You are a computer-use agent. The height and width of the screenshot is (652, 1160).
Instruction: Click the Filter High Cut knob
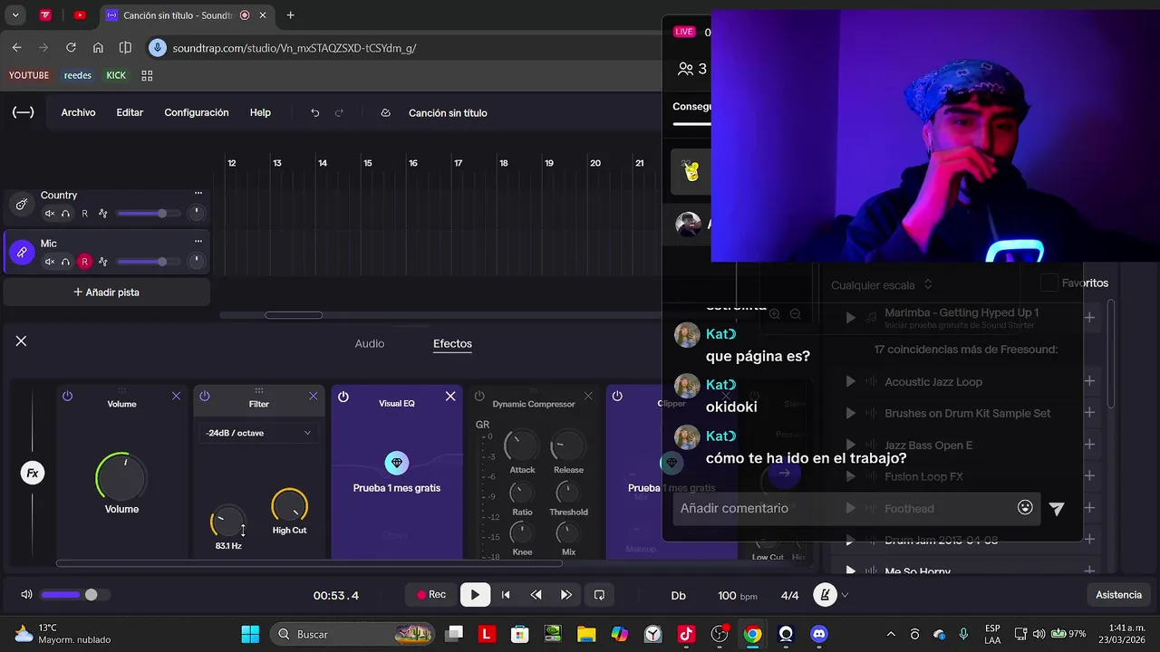click(289, 505)
